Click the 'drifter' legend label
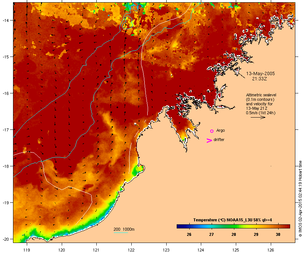 (219, 140)
